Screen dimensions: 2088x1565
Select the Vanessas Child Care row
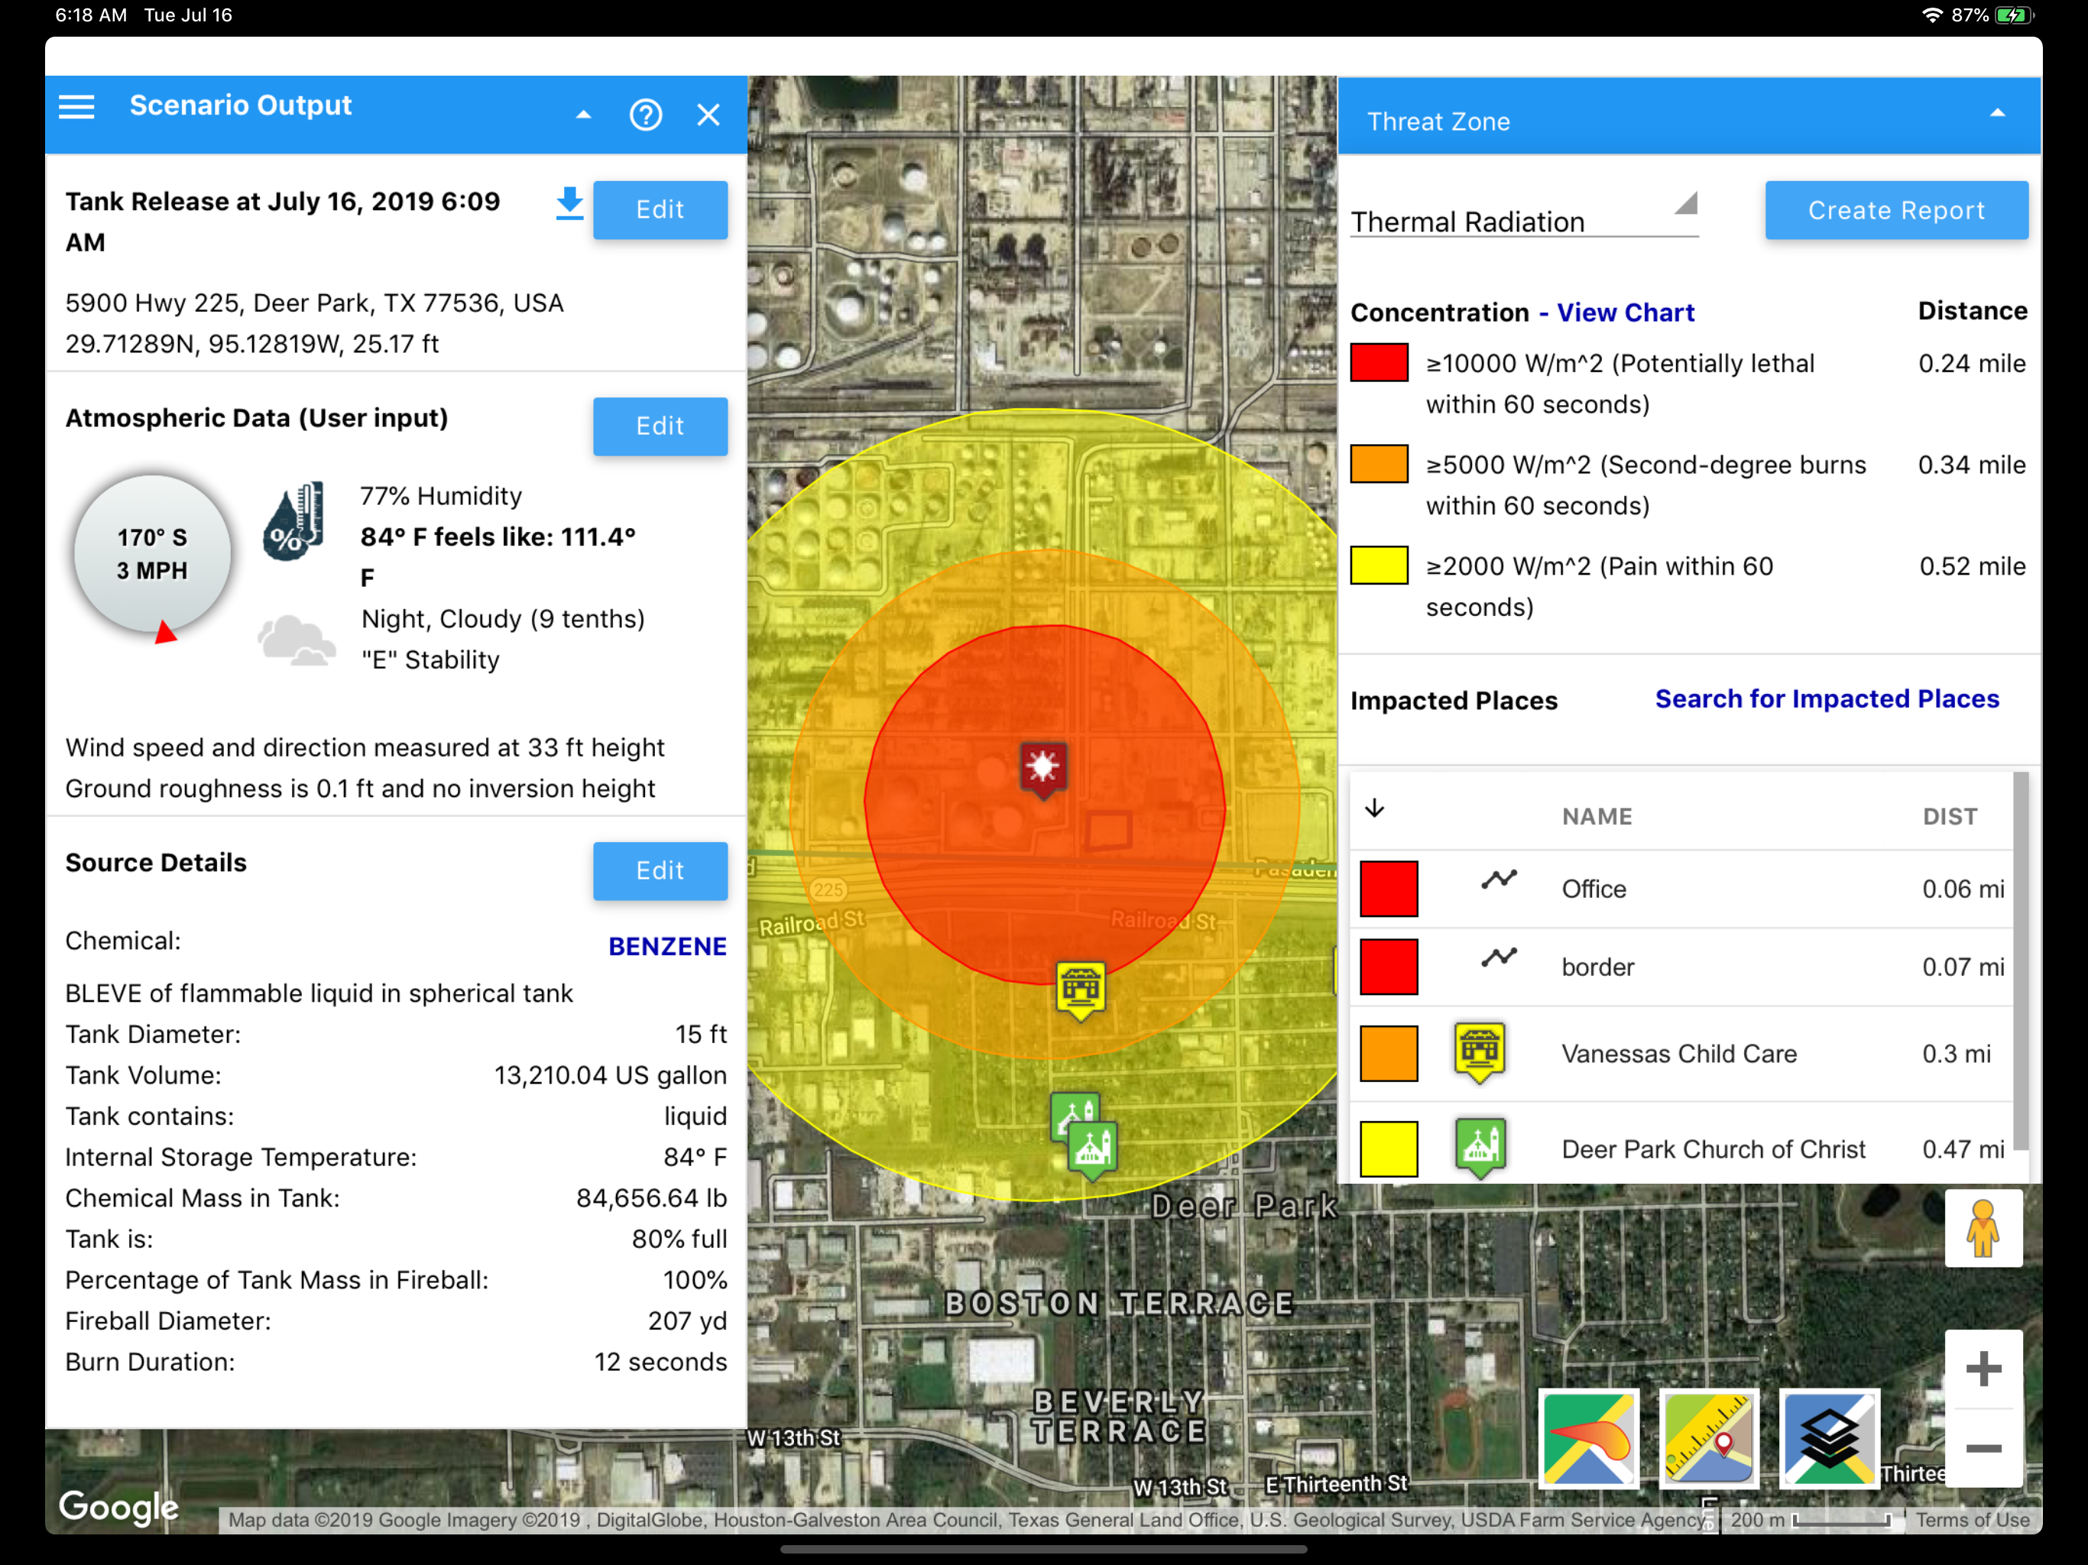pyautogui.click(x=1681, y=1055)
